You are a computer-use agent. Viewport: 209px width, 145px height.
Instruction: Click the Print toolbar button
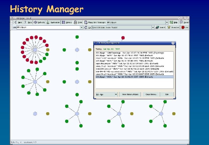(x=78, y=23)
